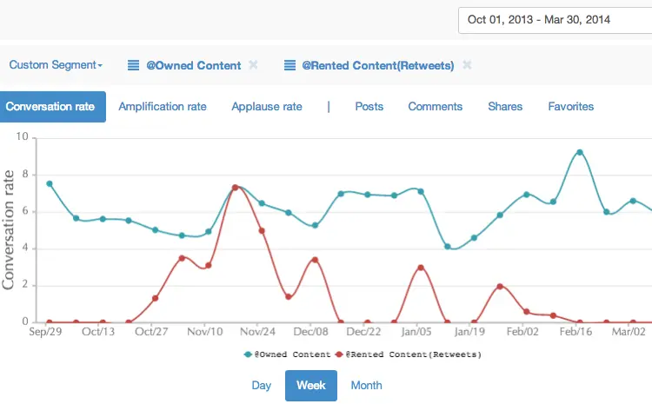This screenshot has height=404, width=652.
Task: Show the Shares metric
Action: (505, 107)
